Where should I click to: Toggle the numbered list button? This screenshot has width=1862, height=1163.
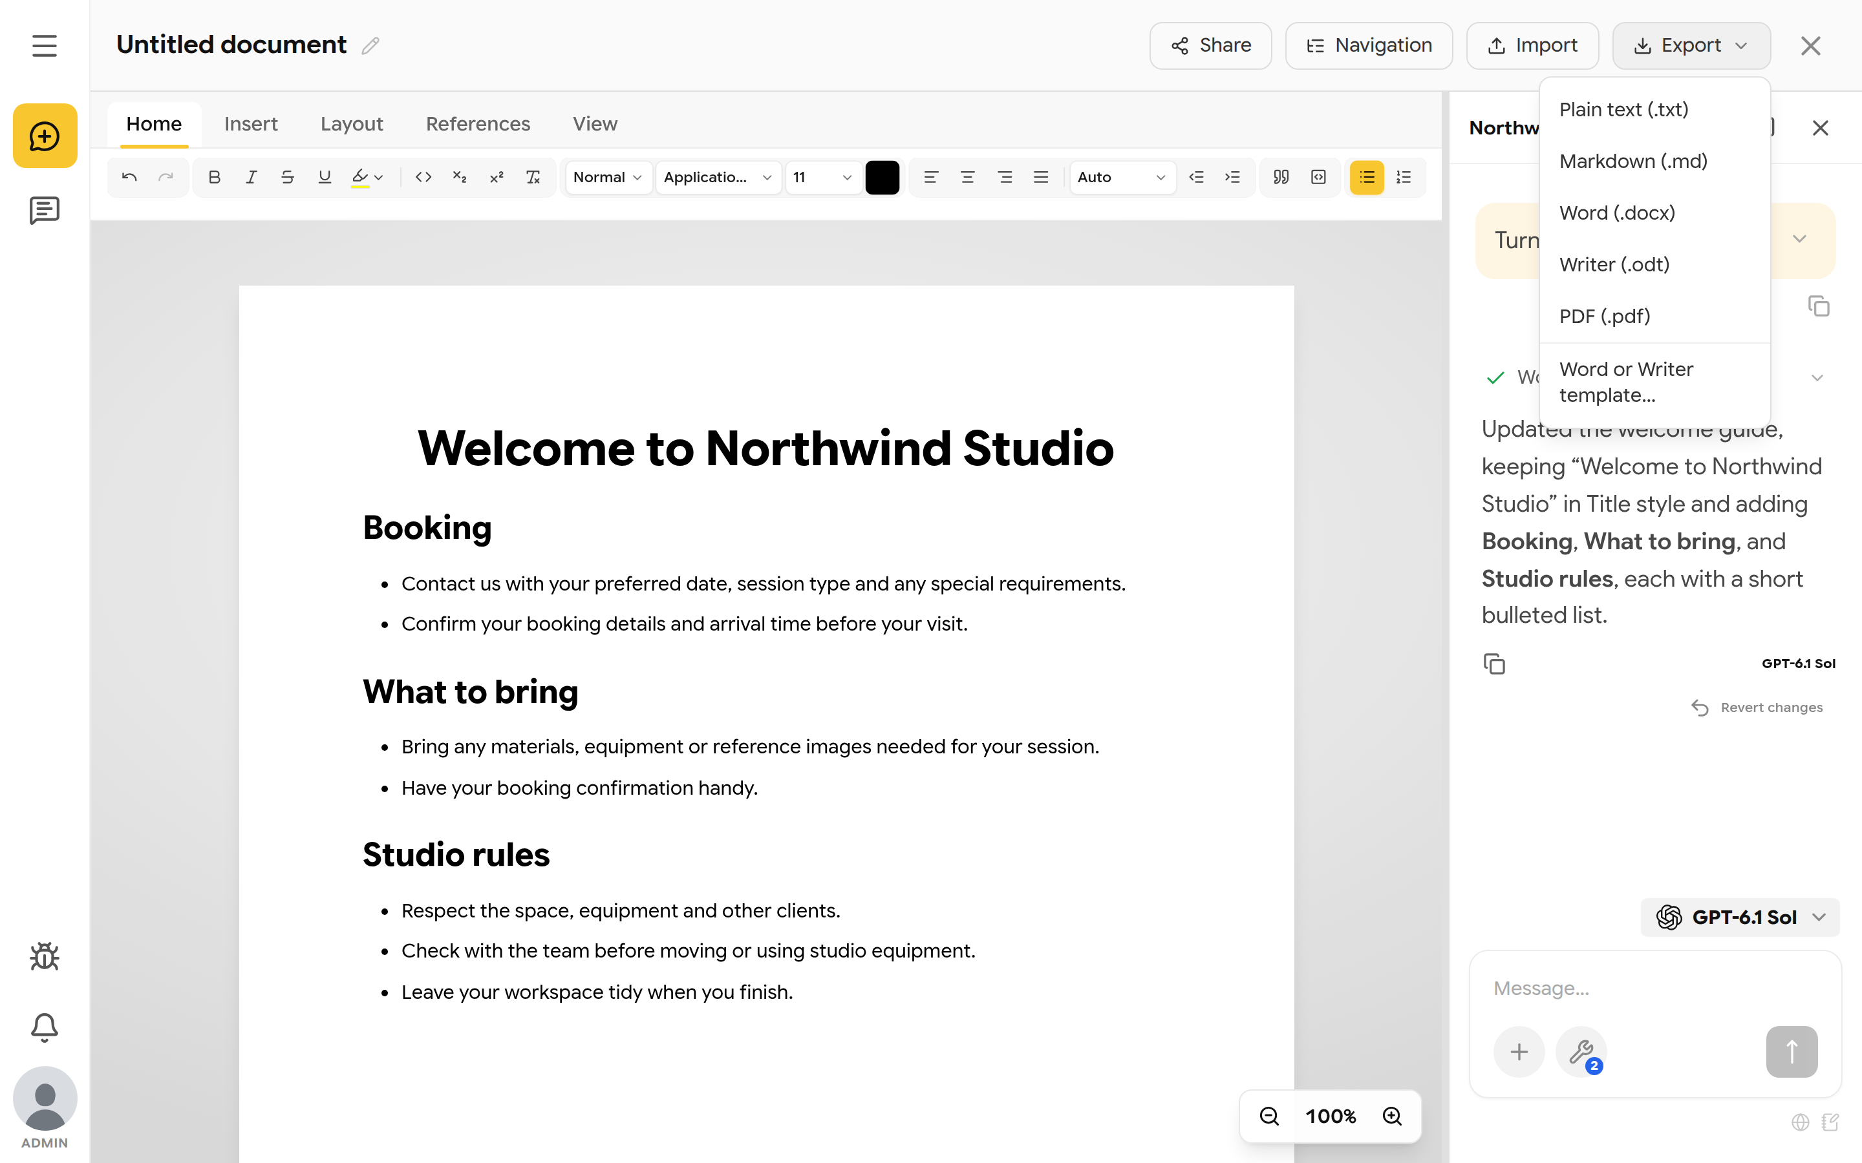tap(1404, 177)
